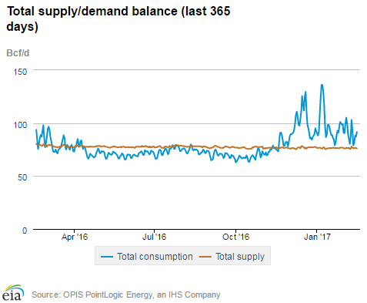Click the blue Total consumption color marker
The height and width of the screenshot is (303, 367).
(107, 257)
